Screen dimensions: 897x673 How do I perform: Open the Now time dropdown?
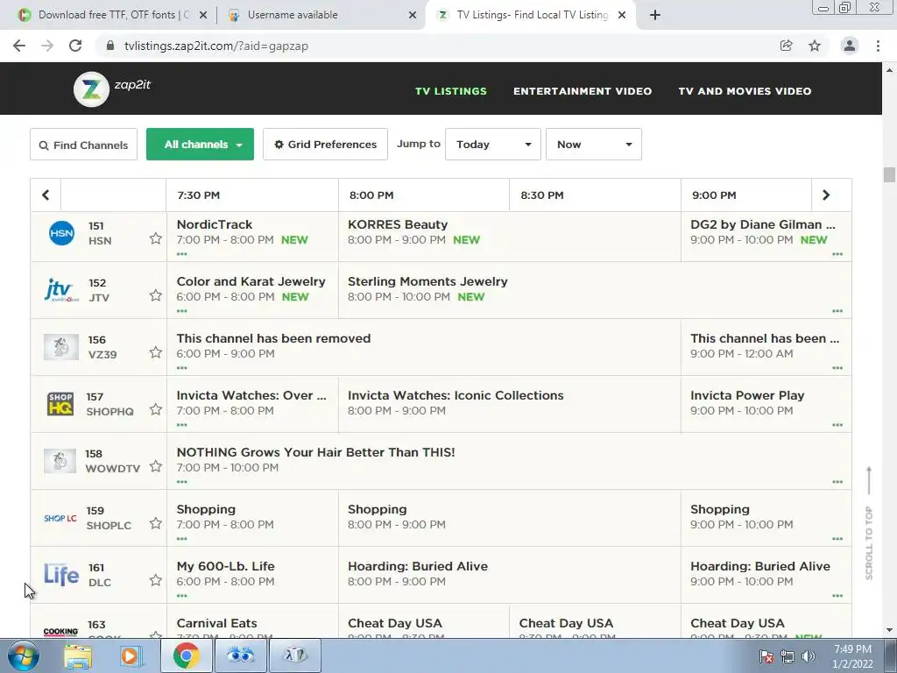pyautogui.click(x=594, y=145)
